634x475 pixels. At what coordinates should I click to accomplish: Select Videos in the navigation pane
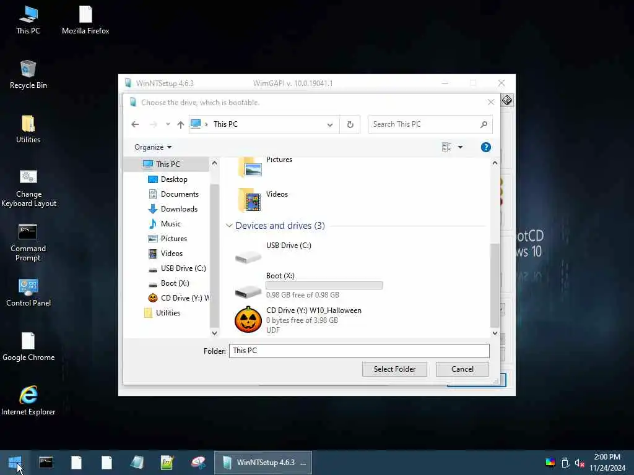click(172, 253)
